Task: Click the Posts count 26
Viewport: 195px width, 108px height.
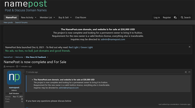Action: coord(22,99)
